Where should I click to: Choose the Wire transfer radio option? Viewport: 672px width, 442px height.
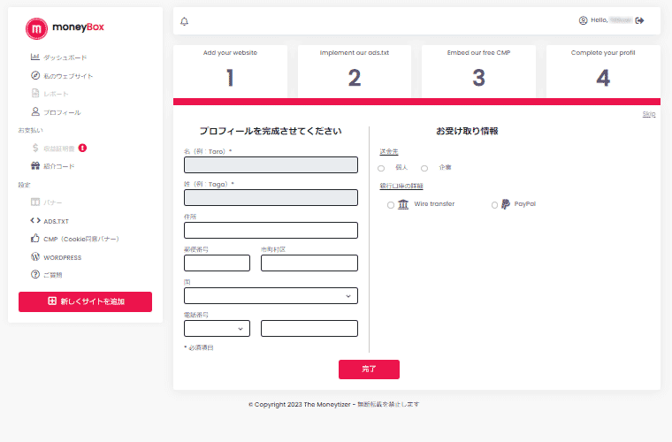tap(391, 205)
